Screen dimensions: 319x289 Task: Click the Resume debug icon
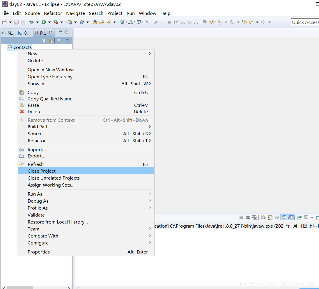point(156,22)
